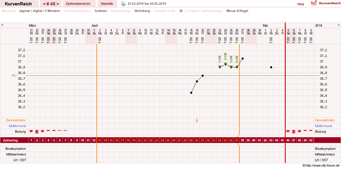Image resolution: width=341 pixels, height=169 pixels.
Task: Click the früheste 1.hM value '20'
Action: pos(181,11)
